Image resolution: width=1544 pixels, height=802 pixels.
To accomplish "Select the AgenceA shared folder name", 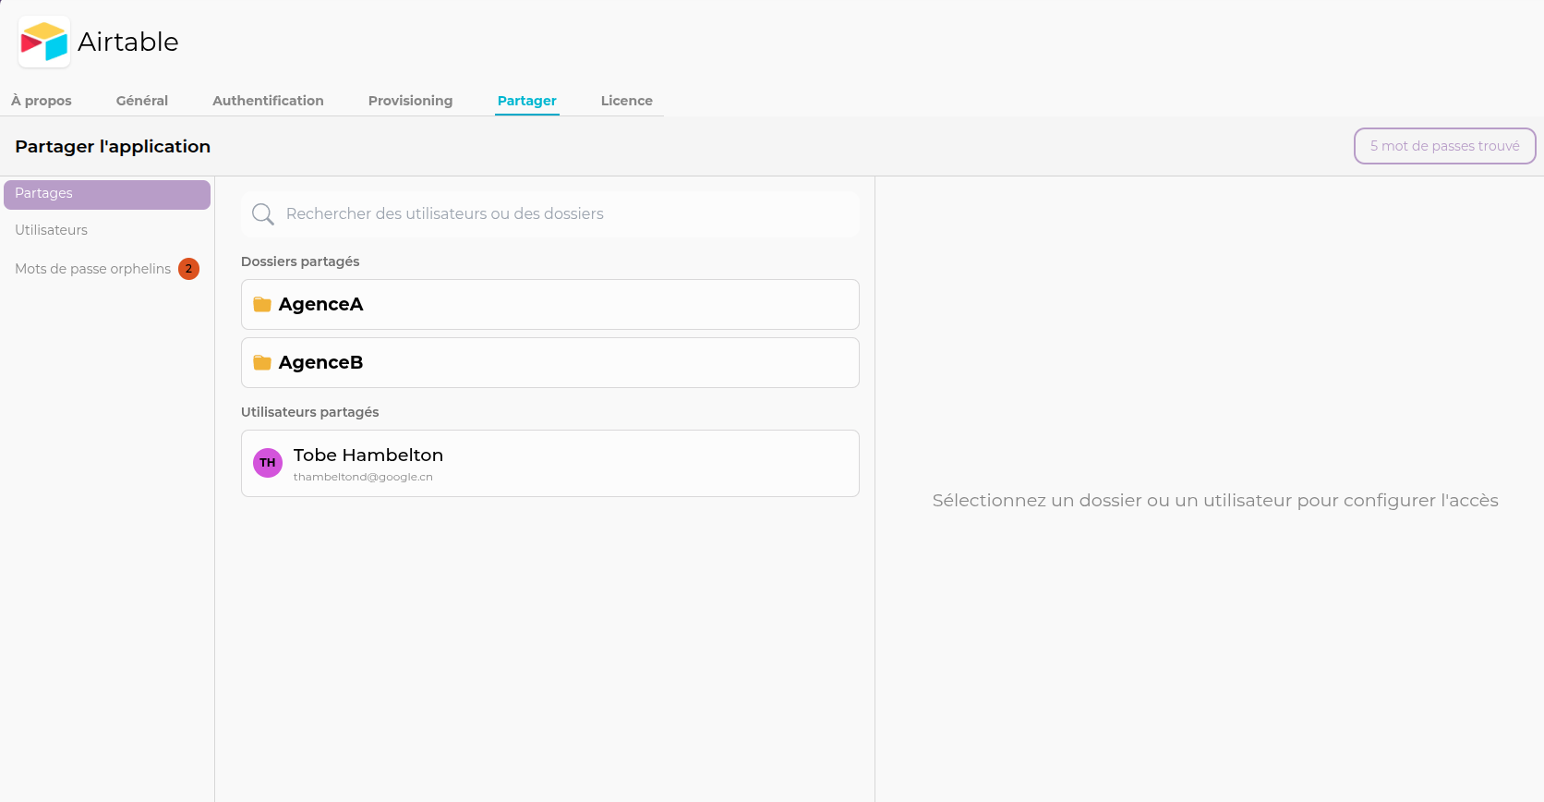I will [x=321, y=304].
